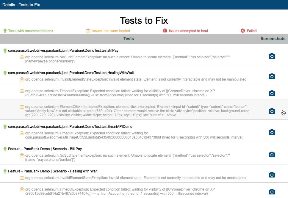Image resolution: width=288 pixels, height=198 pixels.
Task: Select Issues attempted to heal legend
Action: [x=185, y=31]
